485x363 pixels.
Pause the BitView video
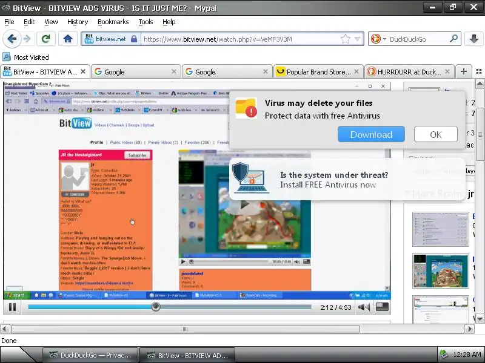coord(12,307)
